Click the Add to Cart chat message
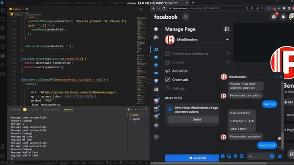294x165 pixels. click(x=267, y=145)
